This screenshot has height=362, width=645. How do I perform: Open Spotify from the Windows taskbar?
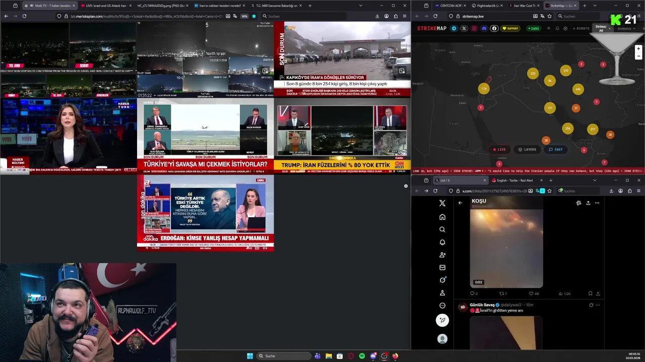[362, 356]
